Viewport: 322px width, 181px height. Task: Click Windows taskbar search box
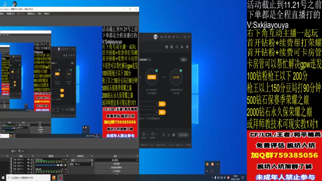click(x=28, y=178)
